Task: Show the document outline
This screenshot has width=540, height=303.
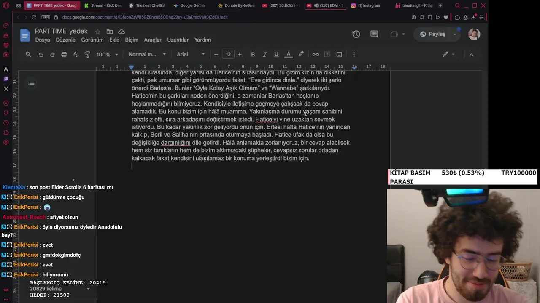Action: [x=31, y=83]
